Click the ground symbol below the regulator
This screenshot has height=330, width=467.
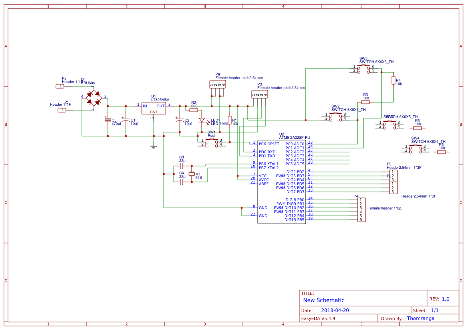[154, 147]
